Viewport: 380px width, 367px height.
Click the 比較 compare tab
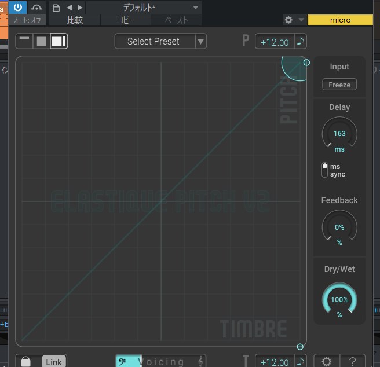pos(75,20)
